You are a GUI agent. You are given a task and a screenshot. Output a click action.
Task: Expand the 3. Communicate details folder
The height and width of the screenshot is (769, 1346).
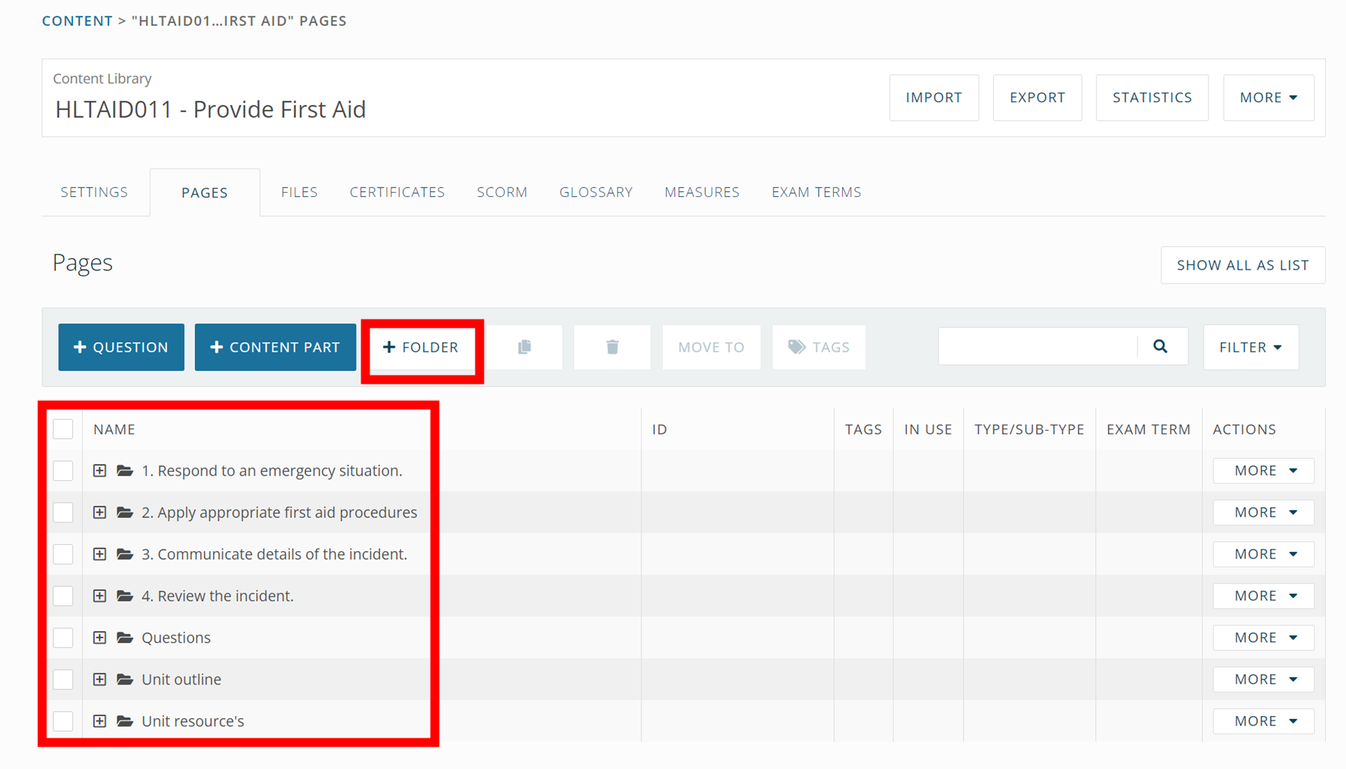point(99,555)
